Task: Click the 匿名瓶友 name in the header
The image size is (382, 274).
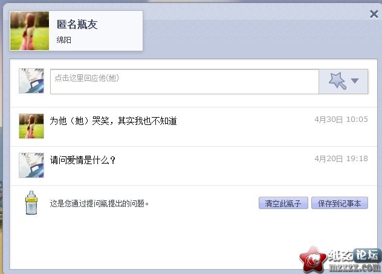Action: pos(77,24)
